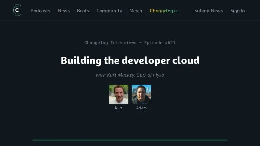260x146 pixels.
Task: Click the Adam name under the avatar
Action: (141, 108)
